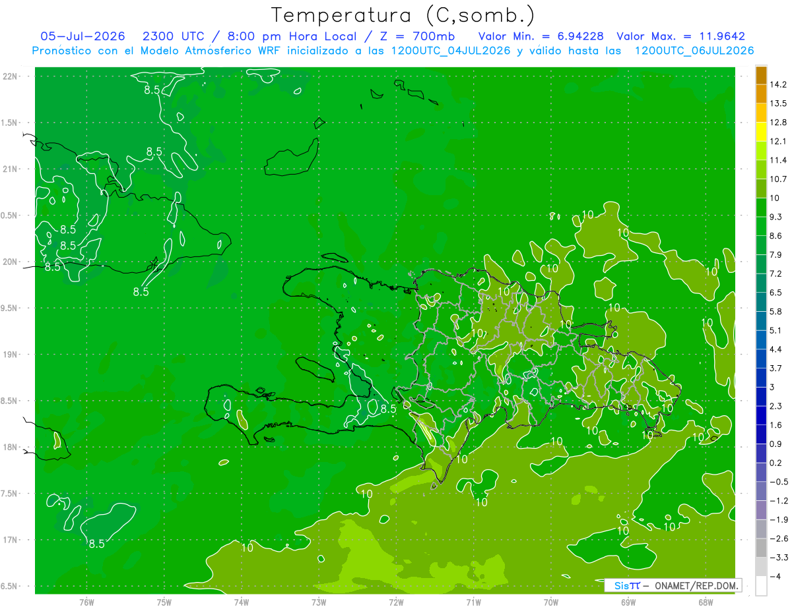This screenshot has height=611, width=792.
Task: Click the legend value '10.7'
Action: (779, 179)
